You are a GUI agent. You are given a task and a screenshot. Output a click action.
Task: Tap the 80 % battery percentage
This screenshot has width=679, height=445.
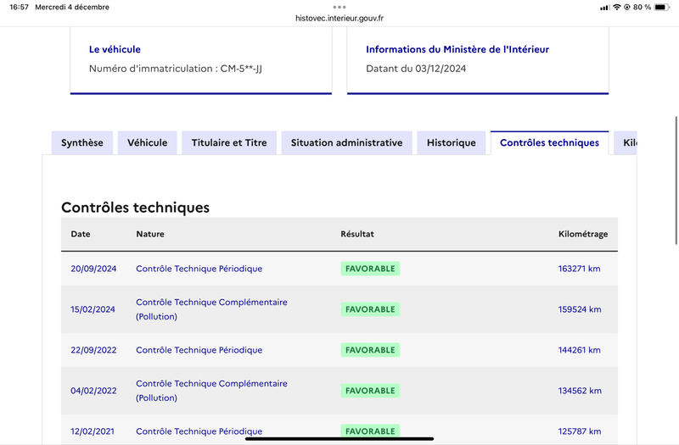(x=642, y=7)
